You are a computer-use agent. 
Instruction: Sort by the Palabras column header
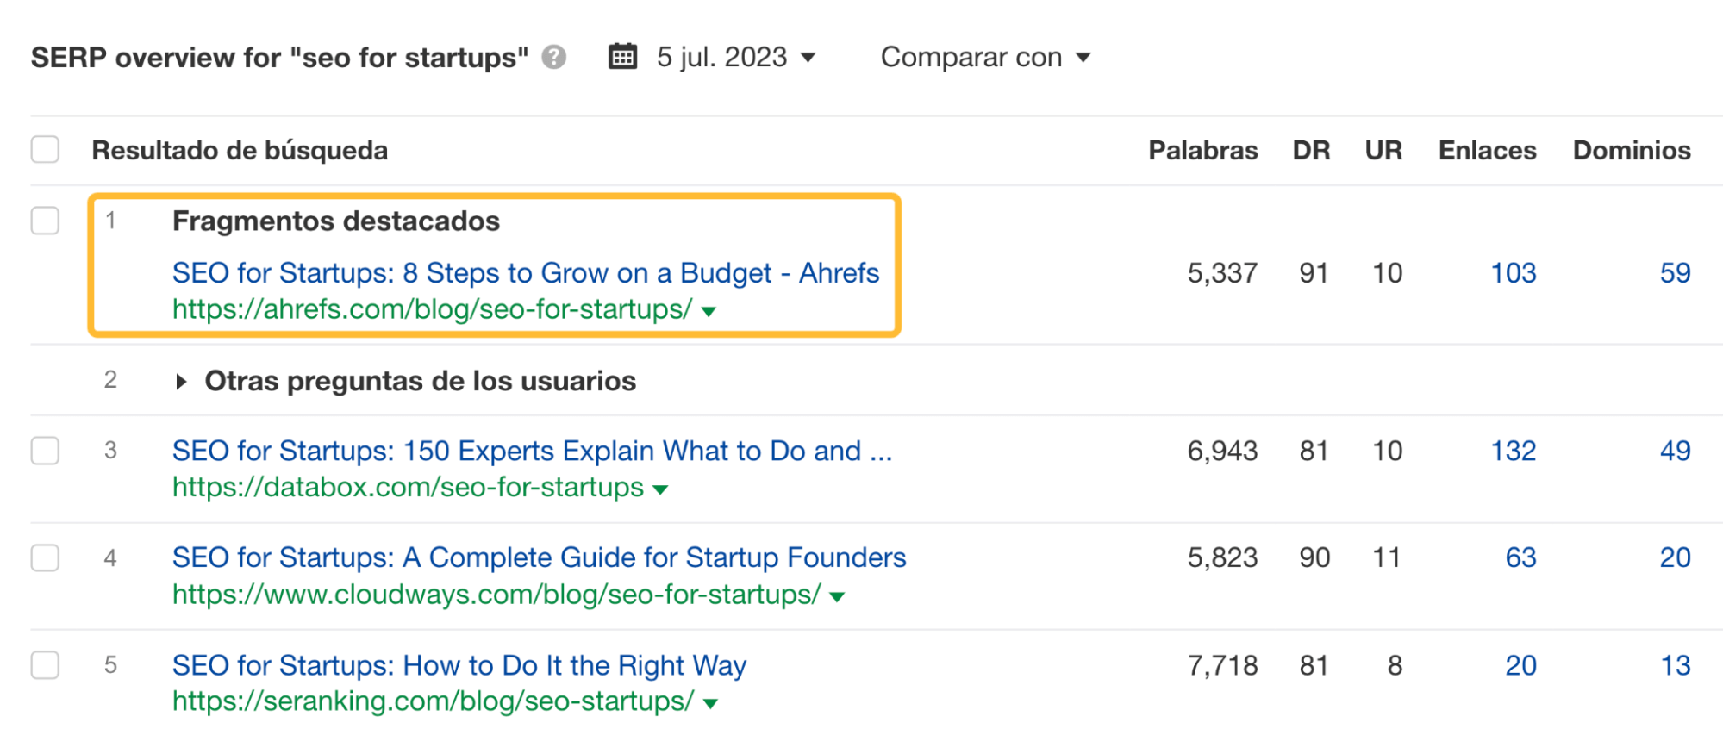1202,150
